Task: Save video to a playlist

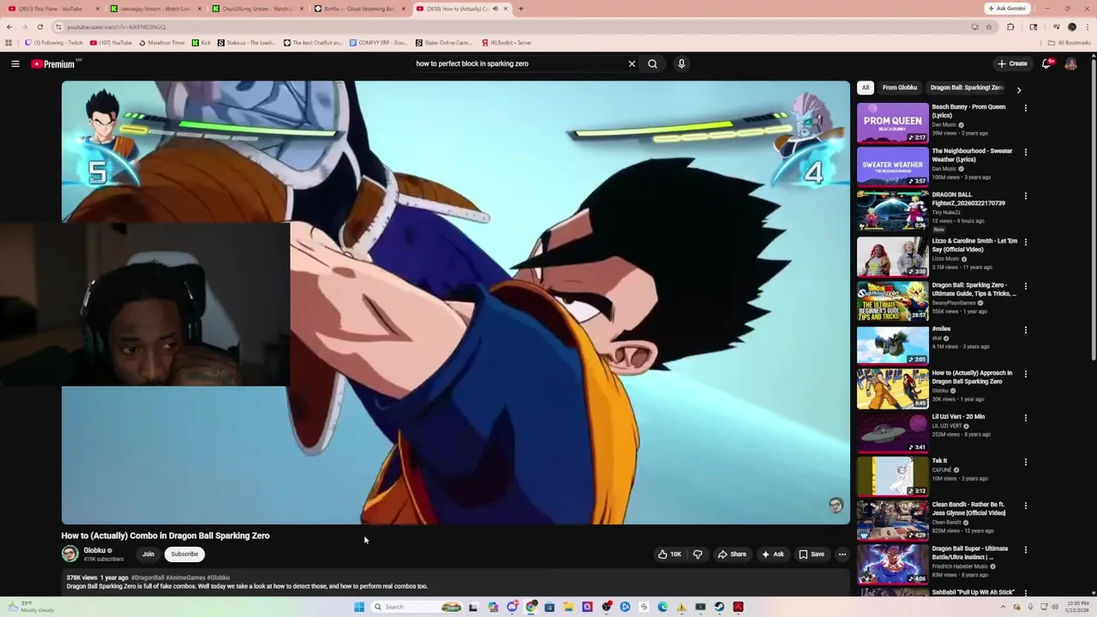Action: tap(812, 554)
